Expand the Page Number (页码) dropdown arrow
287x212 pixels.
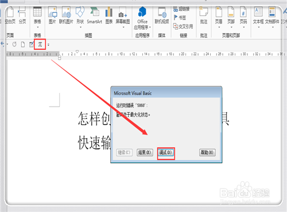click(x=243, y=27)
